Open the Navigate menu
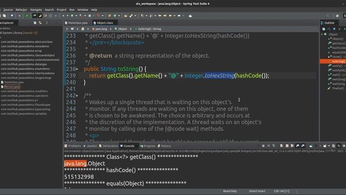Screen dimensions: 346x195 (36, 10)
